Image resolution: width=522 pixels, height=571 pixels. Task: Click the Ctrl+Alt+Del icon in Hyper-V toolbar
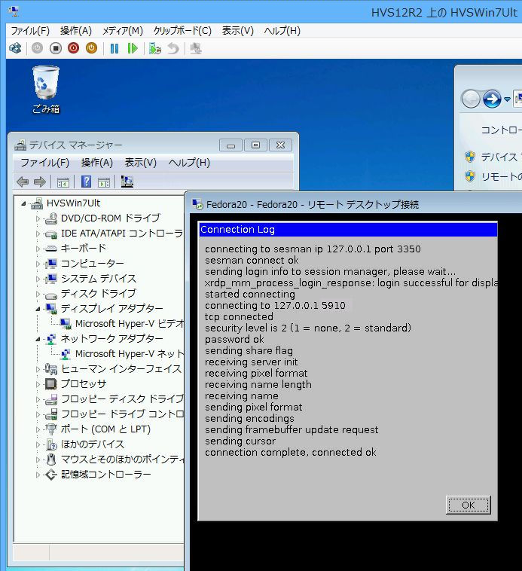pyautogui.click(x=15, y=48)
